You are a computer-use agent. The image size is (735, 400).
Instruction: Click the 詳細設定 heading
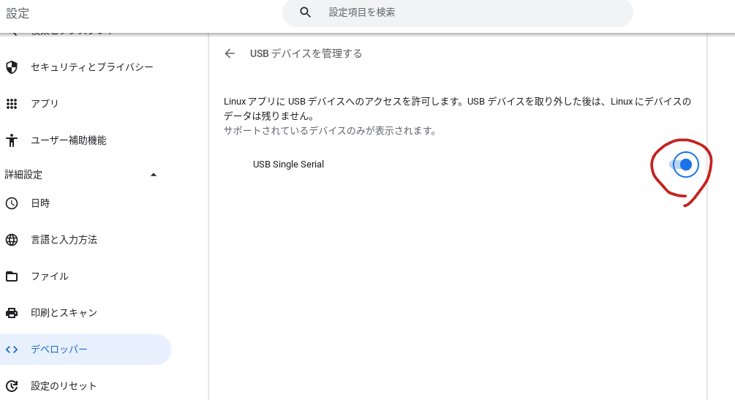pyautogui.click(x=23, y=175)
